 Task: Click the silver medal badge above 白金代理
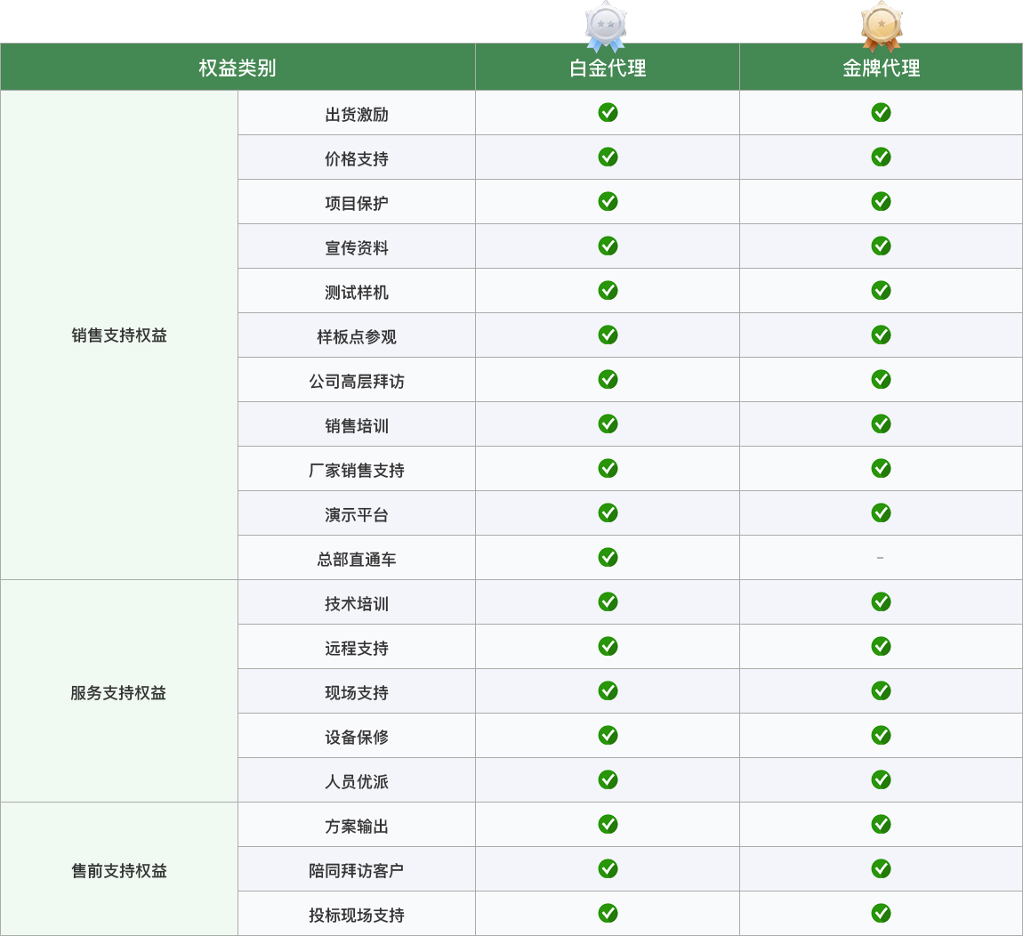click(x=608, y=22)
